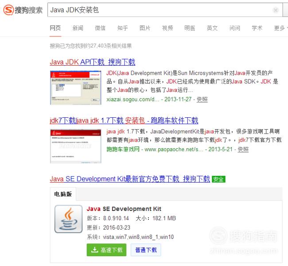Click the green 高速下载 button
Viewport: 288px width, 266px height.
106,250
